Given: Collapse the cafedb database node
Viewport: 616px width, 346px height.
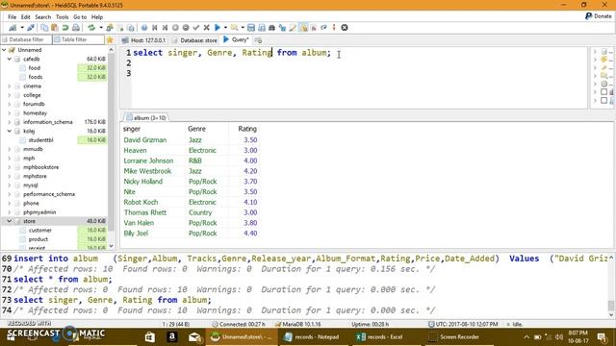Looking at the screenshot, I should point(10,59).
